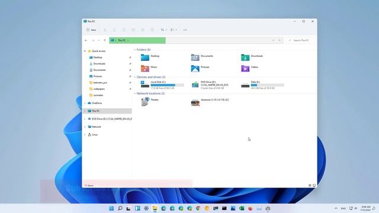Open the View layout options dropdown
Screen dimensions: 379x213
point(174,30)
